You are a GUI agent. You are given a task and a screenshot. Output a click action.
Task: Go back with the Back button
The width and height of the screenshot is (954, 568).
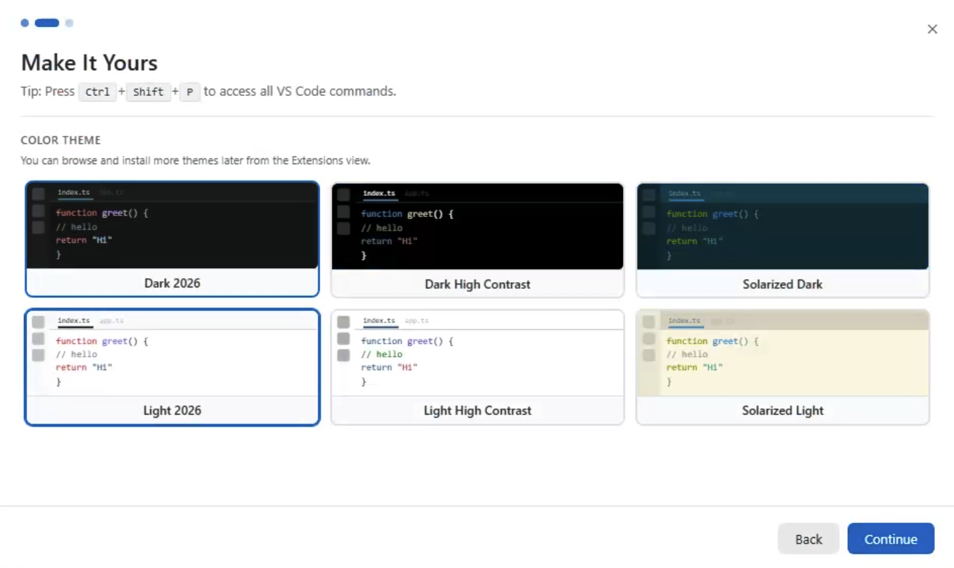tap(808, 539)
